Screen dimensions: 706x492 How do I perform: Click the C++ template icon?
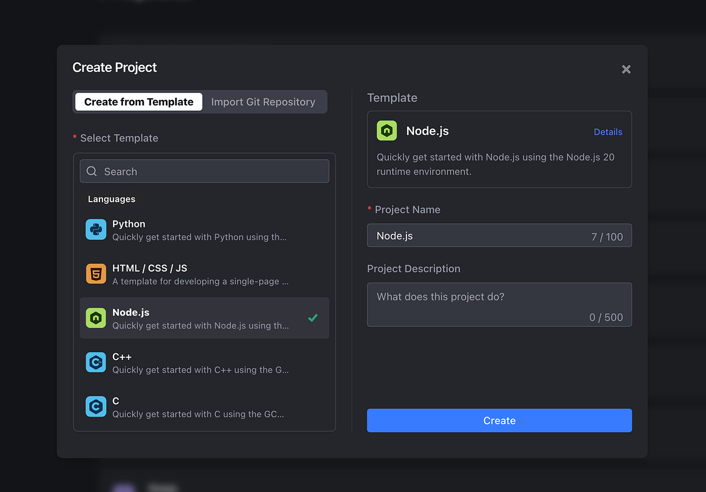tap(96, 362)
